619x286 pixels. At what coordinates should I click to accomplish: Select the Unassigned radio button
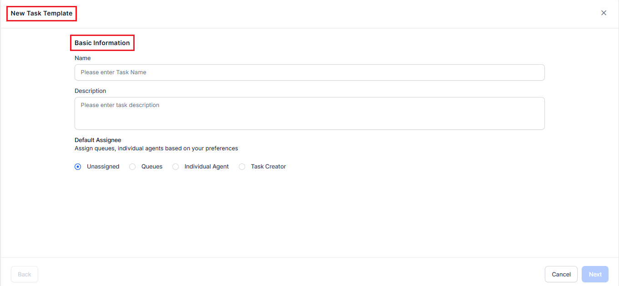78,167
